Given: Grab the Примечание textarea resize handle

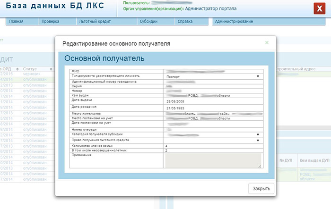Looking at the screenshot, I should [259, 166].
